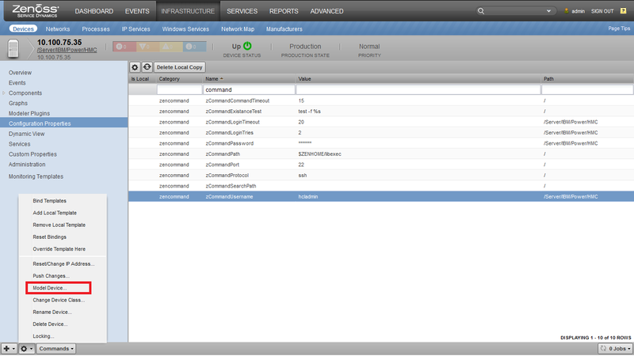The height and width of the screenshot is (356, 634).
Task: Switch to the Manufacturers tab
Action: tap(285, 29)
